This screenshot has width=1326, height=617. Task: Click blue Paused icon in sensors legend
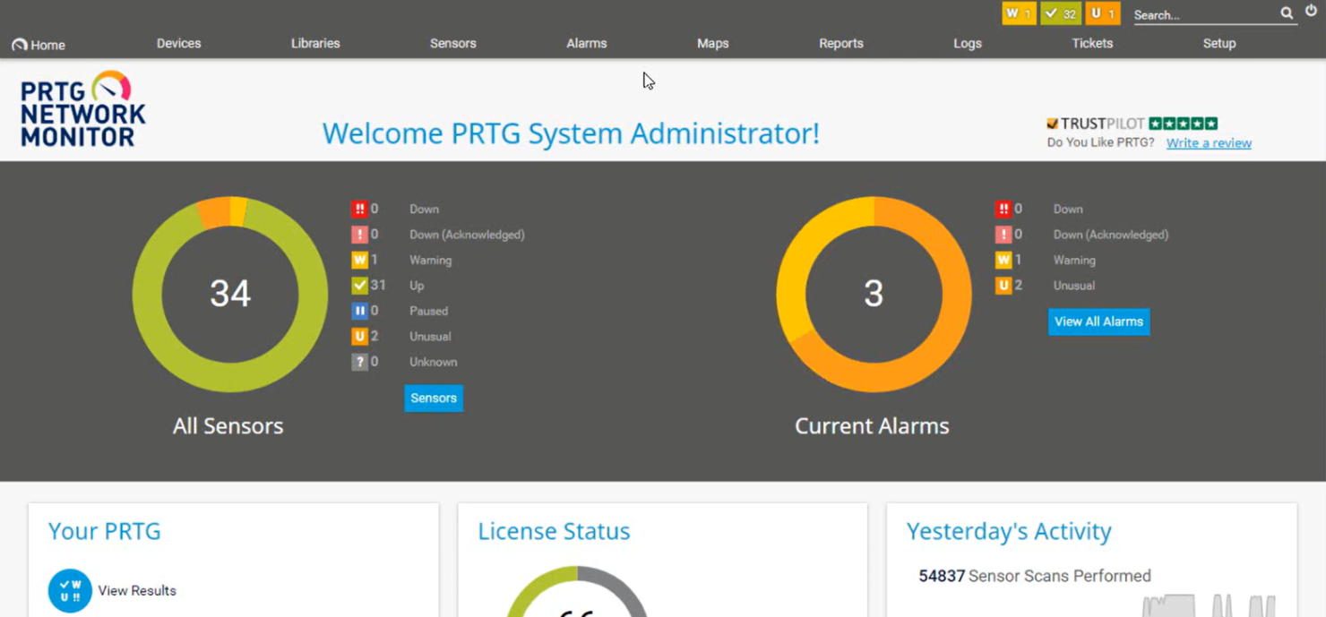359,311
